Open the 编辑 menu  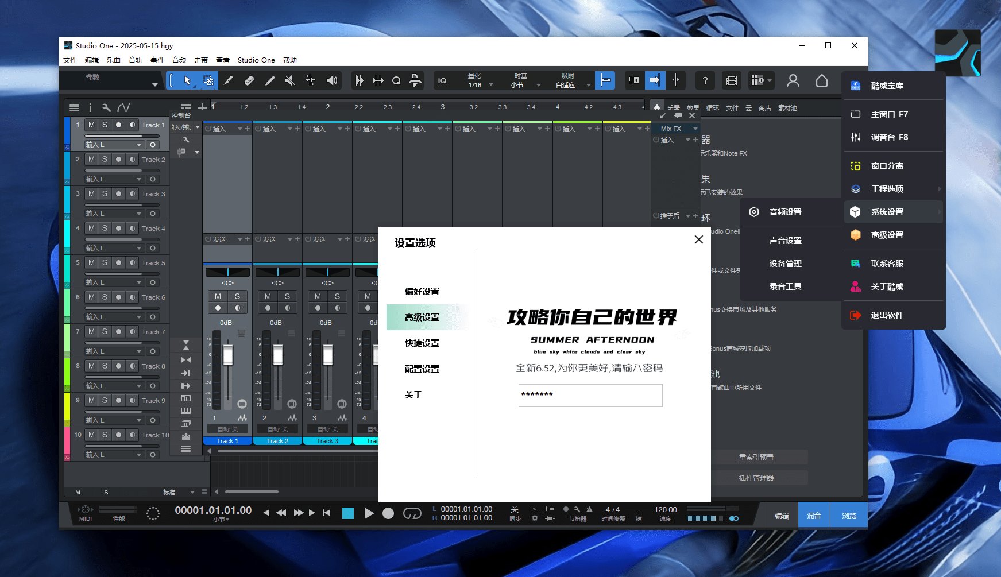click(92, 60)
